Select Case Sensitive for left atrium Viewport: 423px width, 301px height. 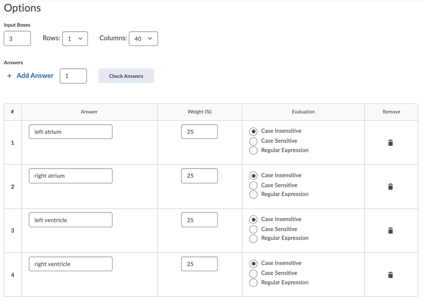pyautogui.click(x=253, y=141)
